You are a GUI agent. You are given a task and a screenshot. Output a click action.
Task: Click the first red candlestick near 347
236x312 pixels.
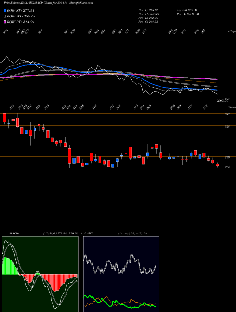4,118
